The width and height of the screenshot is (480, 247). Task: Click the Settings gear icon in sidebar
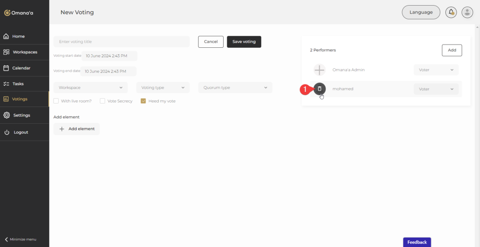7,115
